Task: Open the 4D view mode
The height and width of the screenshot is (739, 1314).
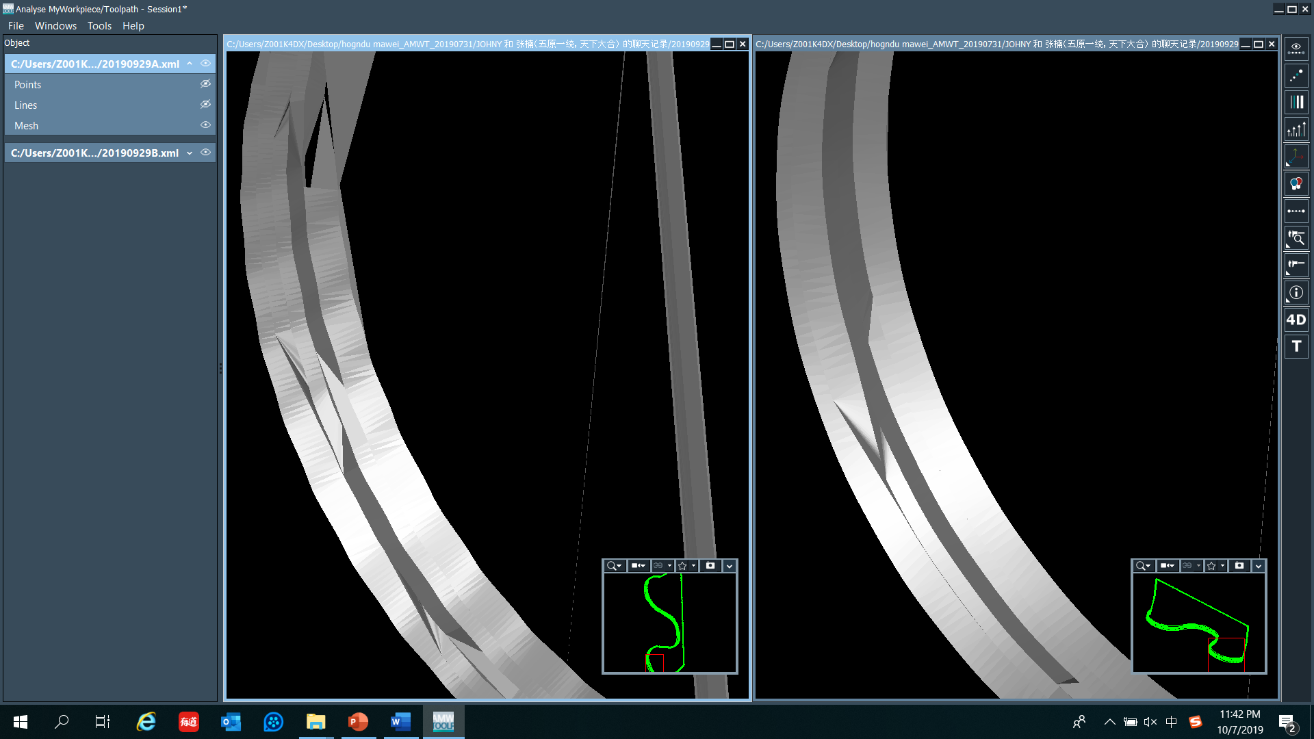Action: tap(1296, 320)
